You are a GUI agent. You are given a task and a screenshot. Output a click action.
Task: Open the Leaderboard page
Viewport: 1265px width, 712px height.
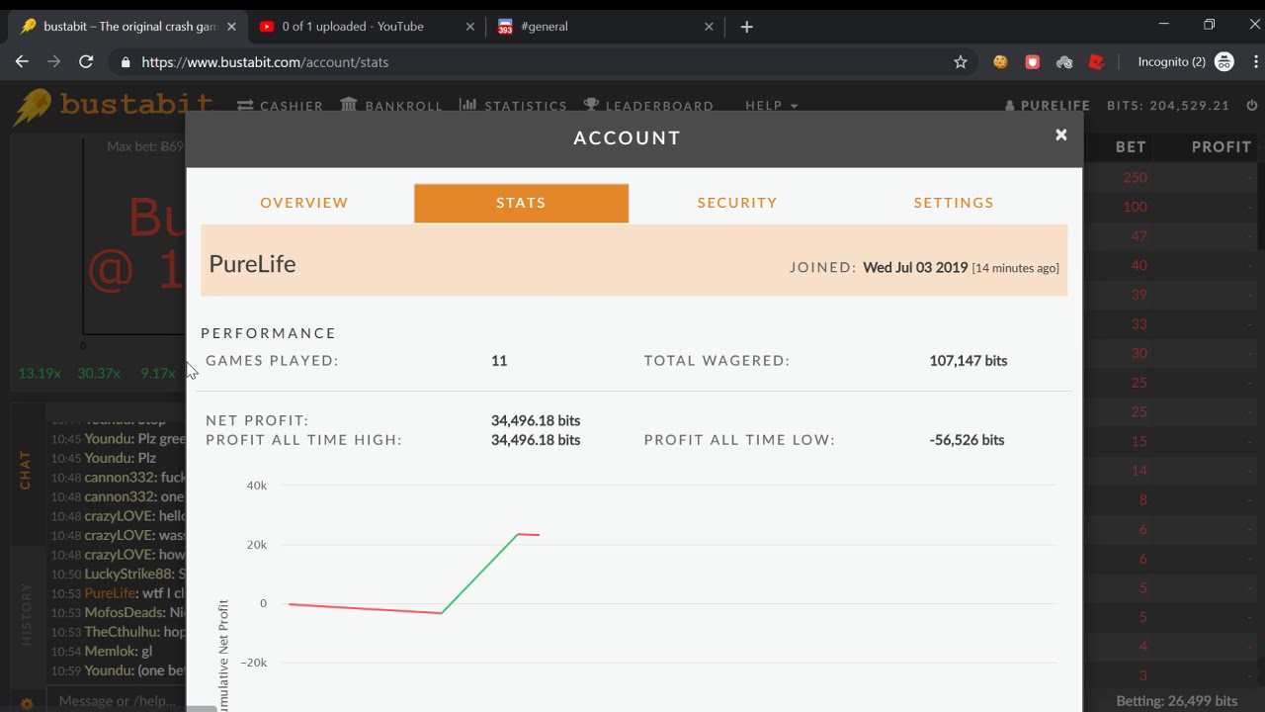click(648, 106)
